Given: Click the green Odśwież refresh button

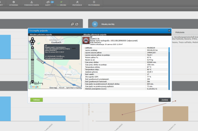Looking at the screenshot, I should pos(36,100).
